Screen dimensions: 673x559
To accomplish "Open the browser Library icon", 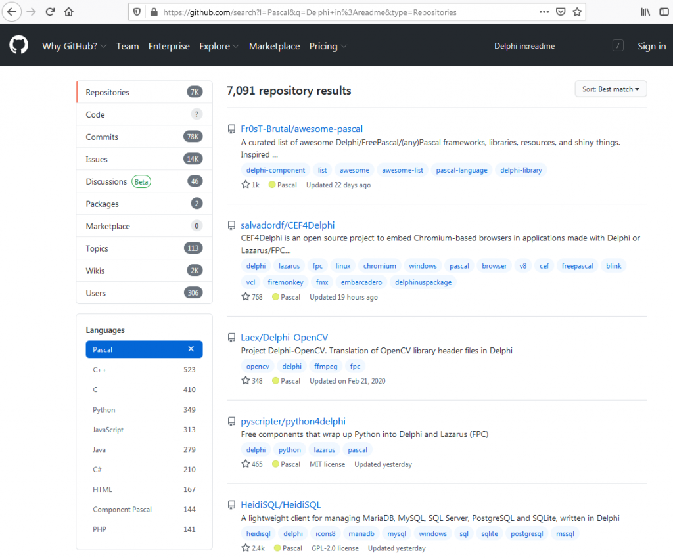I will click(x=645, y=12).
